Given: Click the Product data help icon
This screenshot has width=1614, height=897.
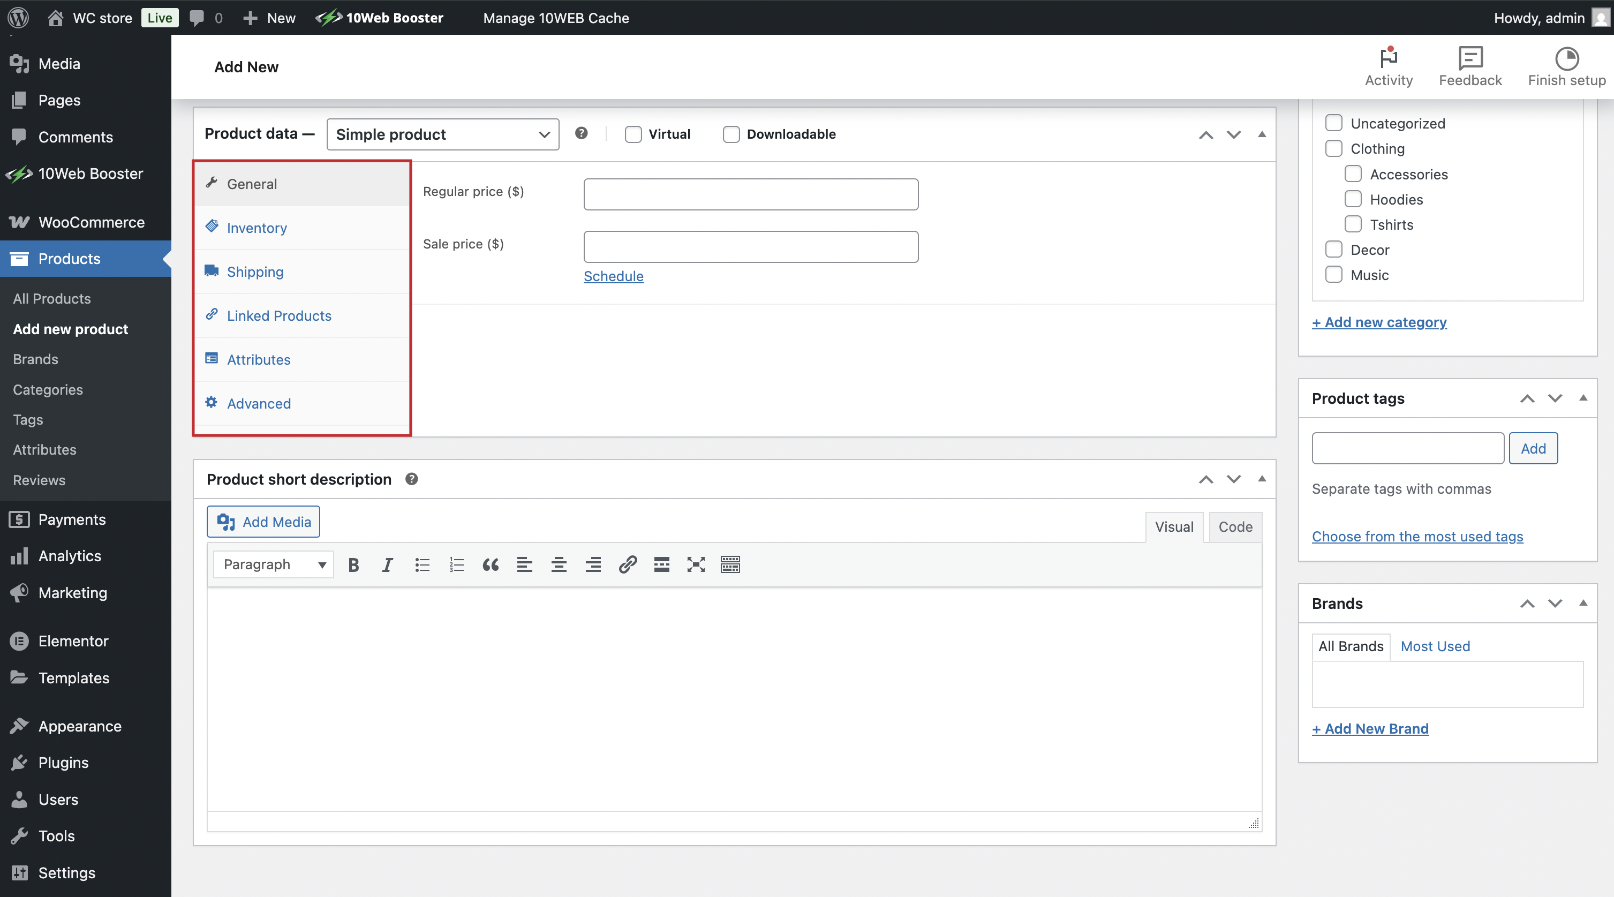Looking at the screenshot, I should (x=582, y=133).
